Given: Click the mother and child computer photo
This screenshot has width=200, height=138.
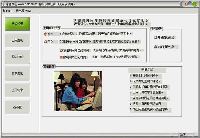Looking at the screenshot, I should (78, 91).
